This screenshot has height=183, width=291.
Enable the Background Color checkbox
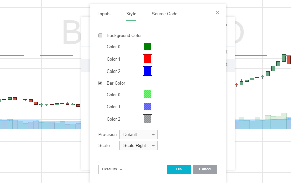coord(100,35)
